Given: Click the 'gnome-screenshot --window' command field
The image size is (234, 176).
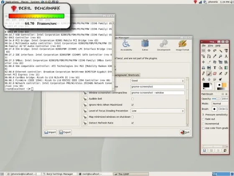Looking at the screenshot, I should click(x=158, y=93).
